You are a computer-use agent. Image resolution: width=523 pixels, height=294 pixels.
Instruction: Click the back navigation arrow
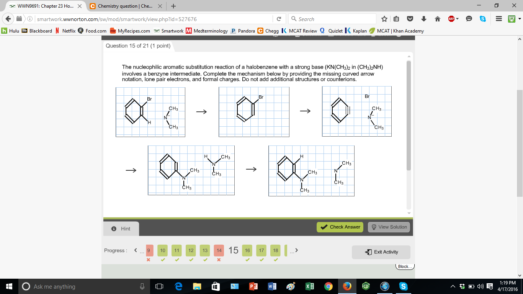coord(8,19)
